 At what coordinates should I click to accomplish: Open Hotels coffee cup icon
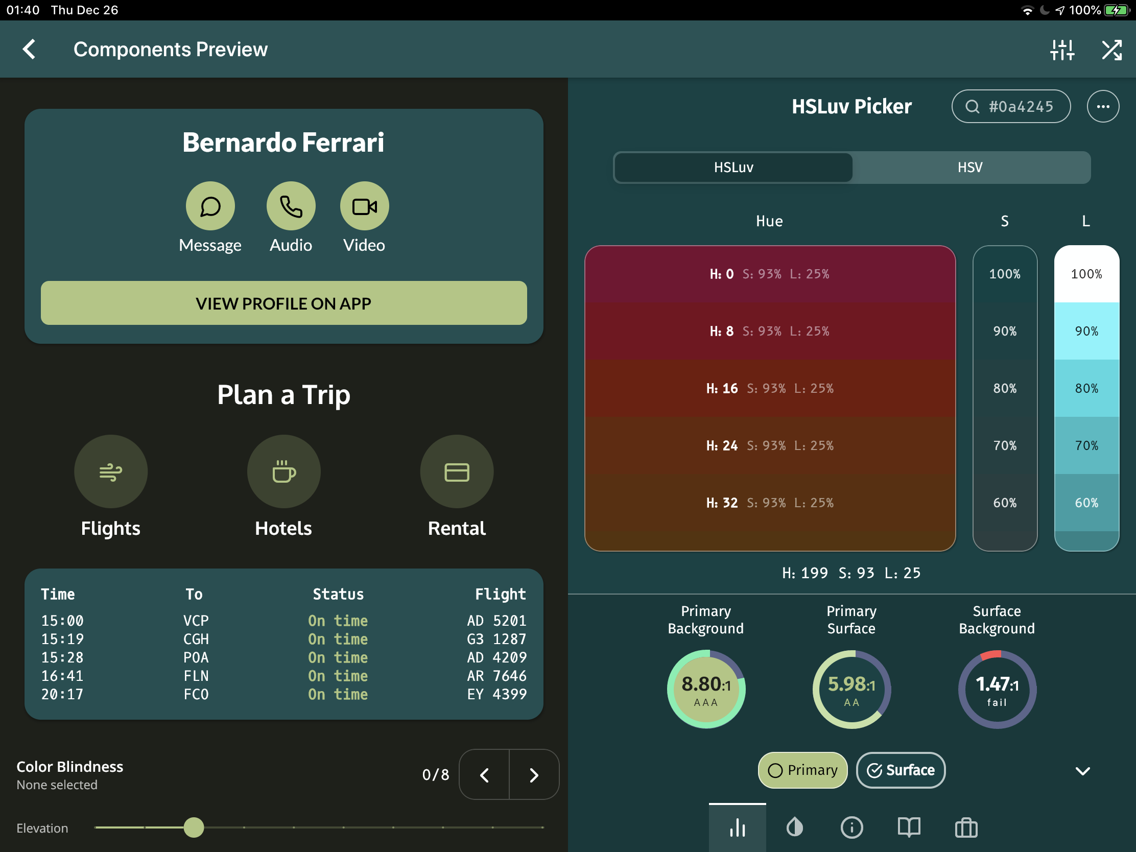tap(283, 471)
